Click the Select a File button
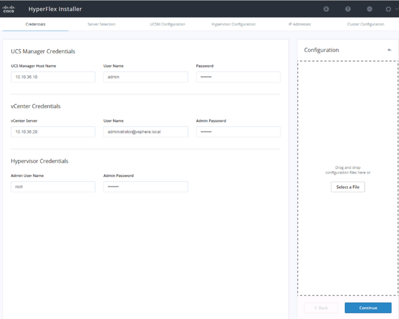Image resolution: width=399 pixels, height=319 pixels. pyautogui.click(x=348, y=187)
